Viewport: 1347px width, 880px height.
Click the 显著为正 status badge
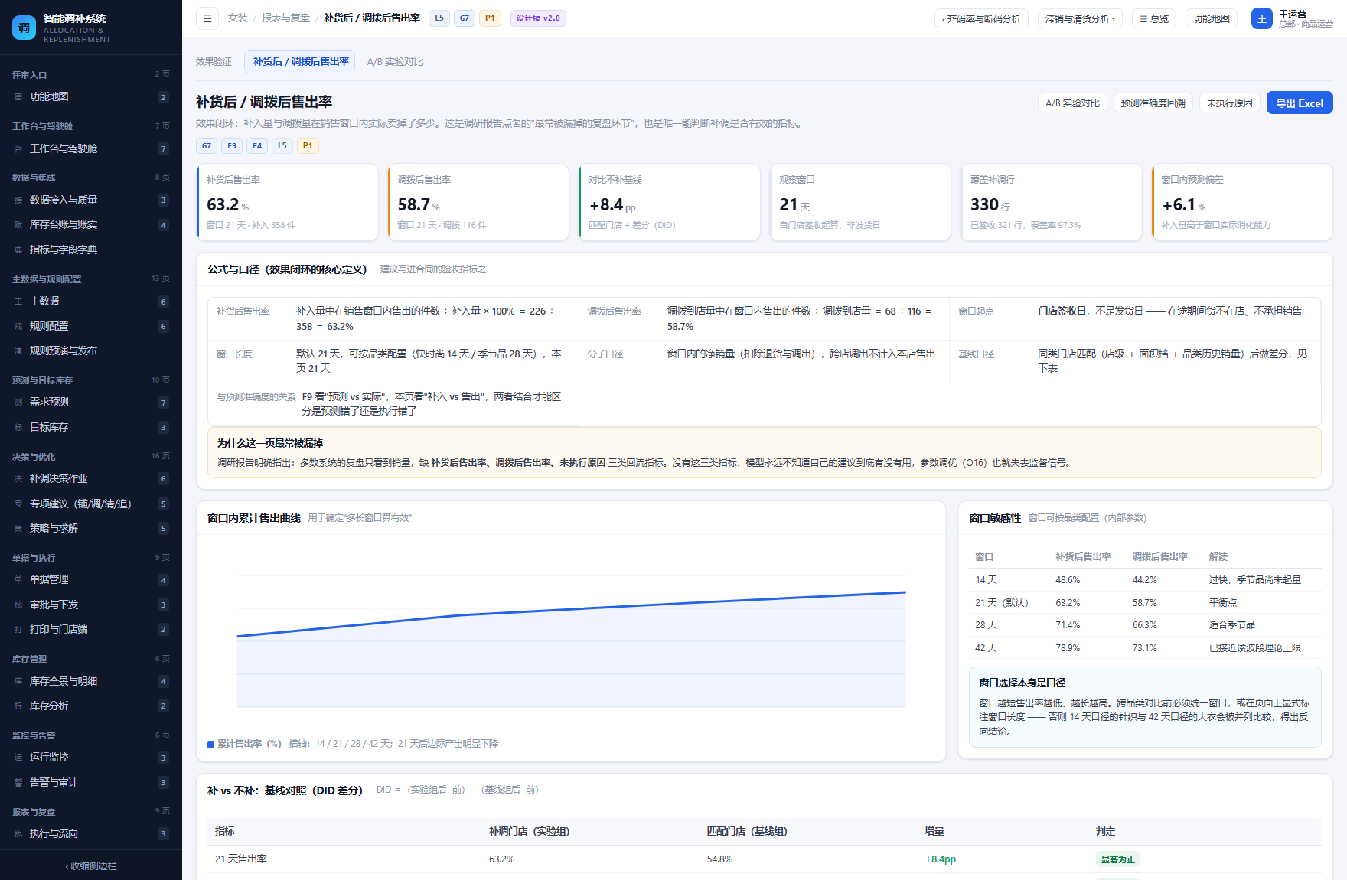pyautogui.click(x=1117, y=859)
